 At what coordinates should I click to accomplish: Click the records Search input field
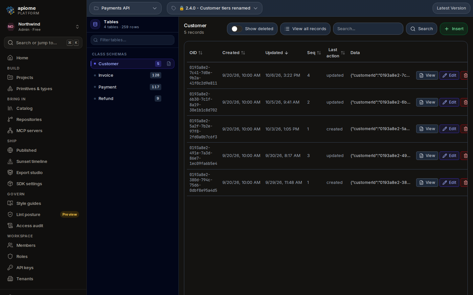368,29
